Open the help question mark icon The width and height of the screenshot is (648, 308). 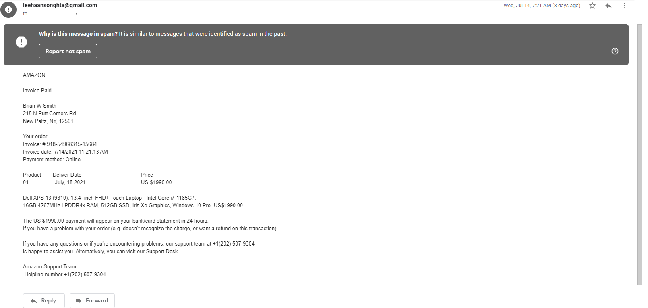[x=615, y=51]
